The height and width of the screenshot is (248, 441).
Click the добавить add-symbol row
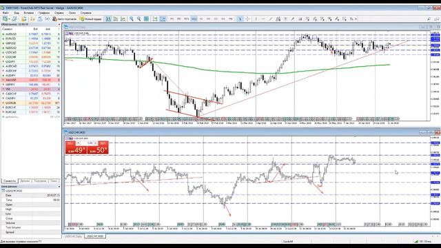tap(30, 116)
